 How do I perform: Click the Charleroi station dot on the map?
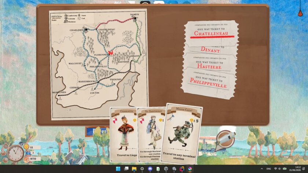pyautogui.click(x=86, y=29)
